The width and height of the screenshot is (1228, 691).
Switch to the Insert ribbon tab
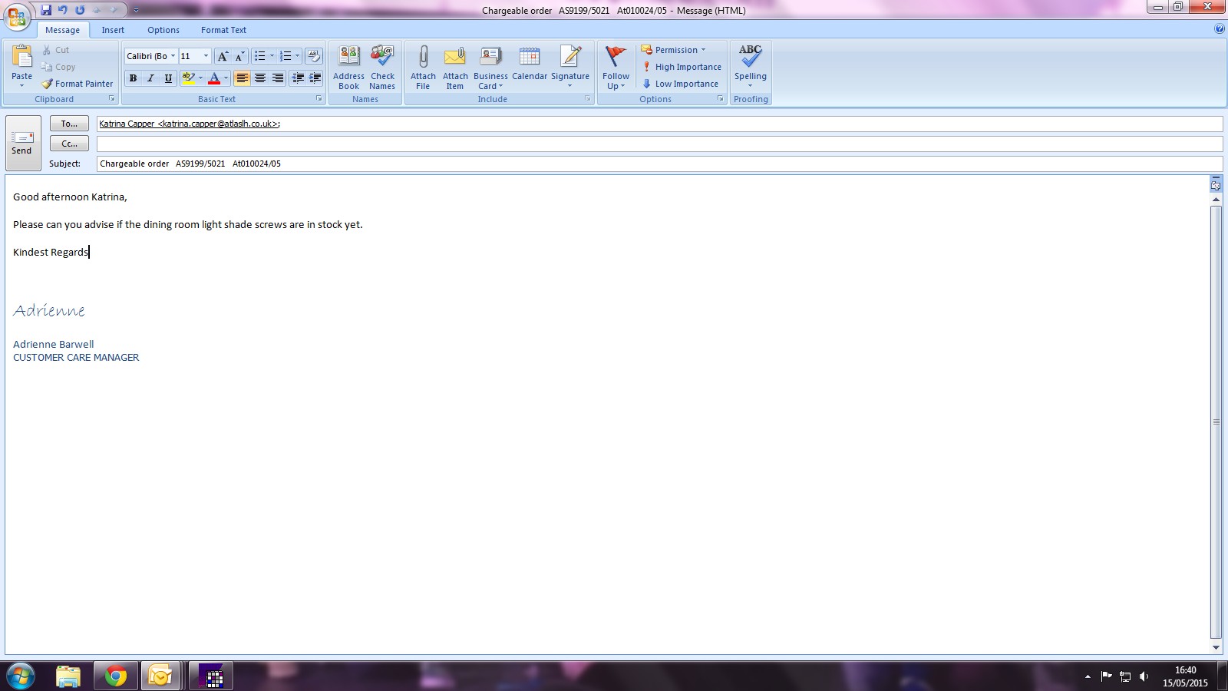point(113,30)
